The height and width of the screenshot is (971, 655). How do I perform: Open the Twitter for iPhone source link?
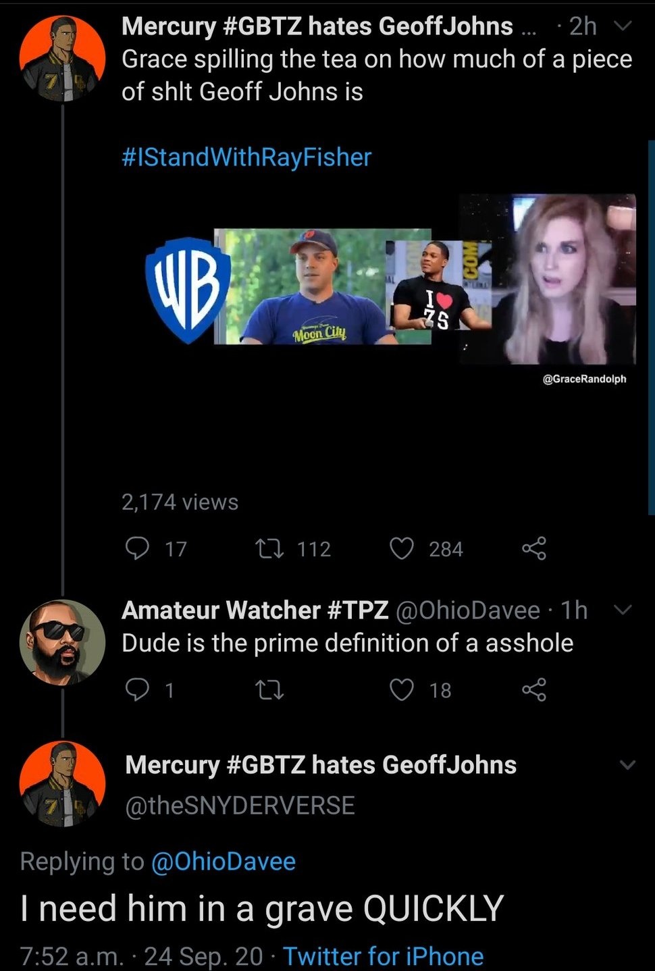pyautogui.click(x=383, y=955)
